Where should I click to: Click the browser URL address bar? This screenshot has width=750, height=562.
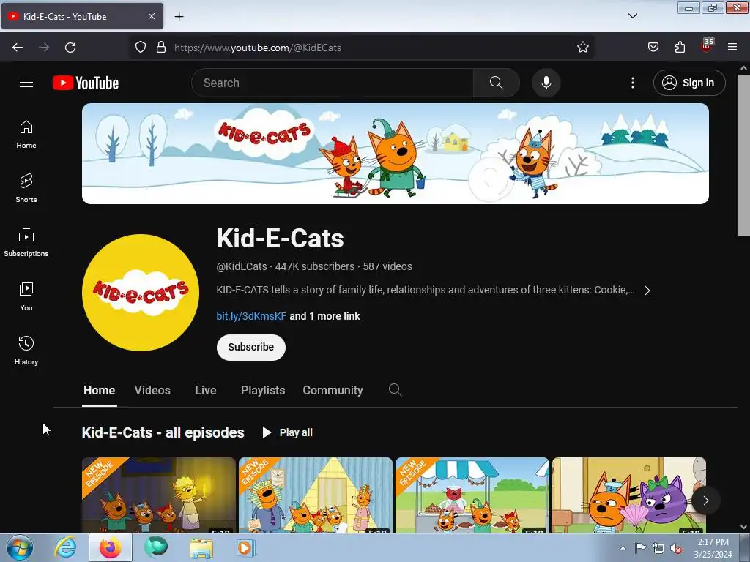click(363, 48)
